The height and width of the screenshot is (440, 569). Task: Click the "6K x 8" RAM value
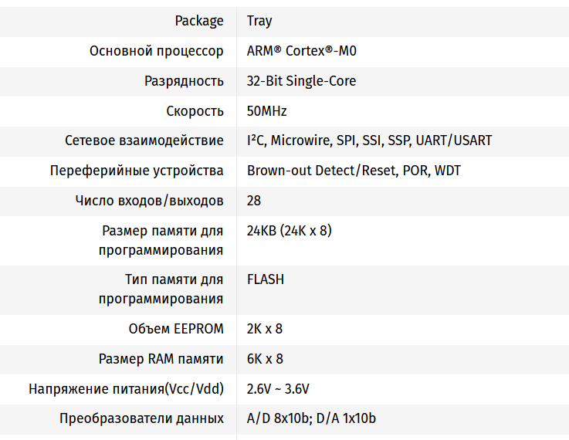coord(265,359)
